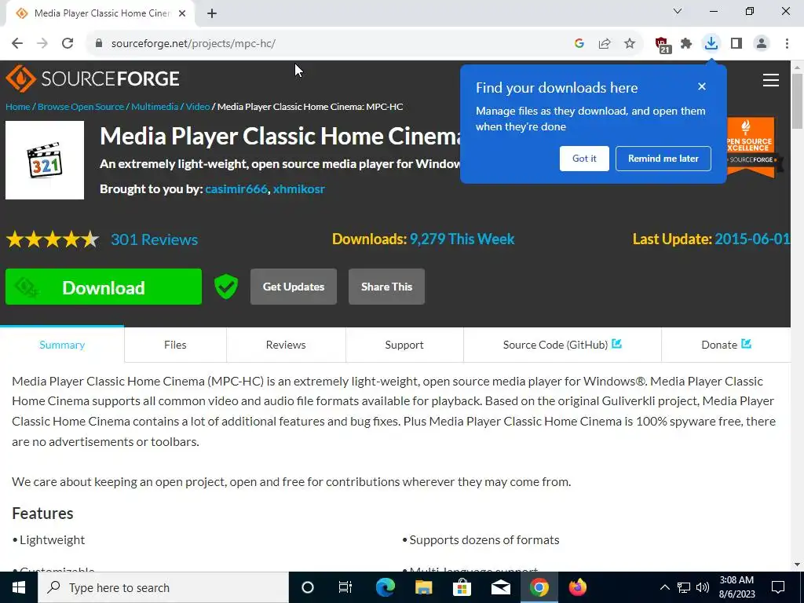Toggle the Chrome side panel
Image resolution: width=804 pixels, height=603 pixels.
[x=736, y=44]
